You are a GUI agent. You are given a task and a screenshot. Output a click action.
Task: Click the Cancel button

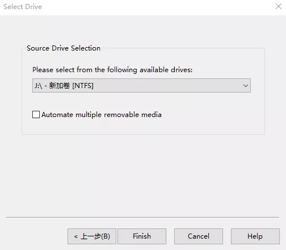[x=199, y=236]
